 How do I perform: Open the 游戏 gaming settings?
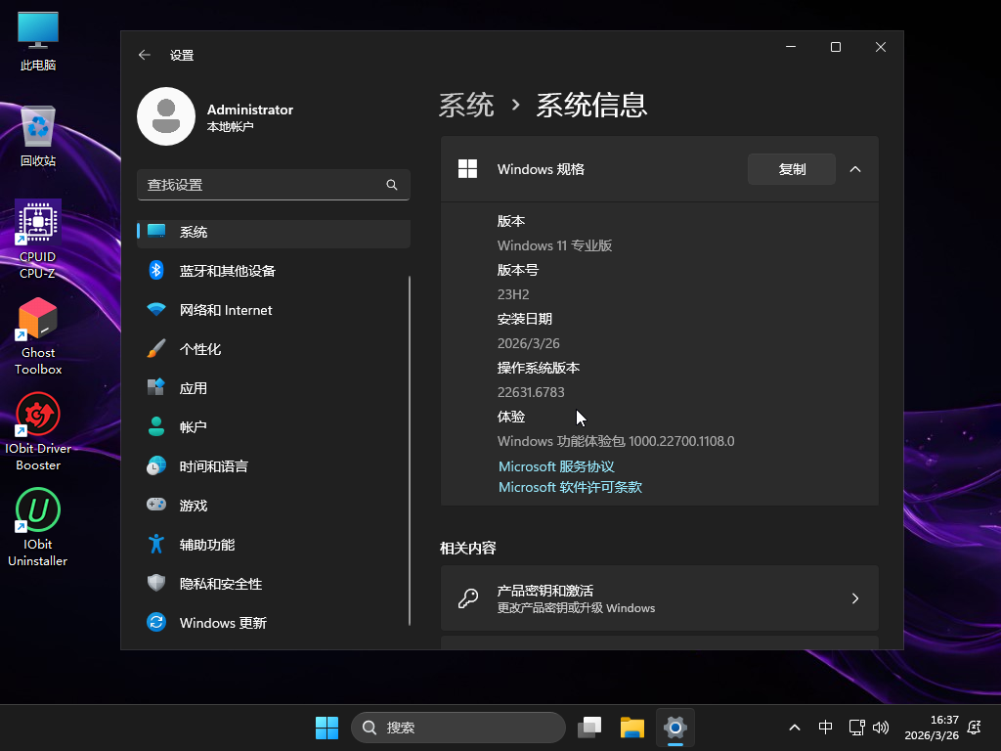[x=194, y=506]
